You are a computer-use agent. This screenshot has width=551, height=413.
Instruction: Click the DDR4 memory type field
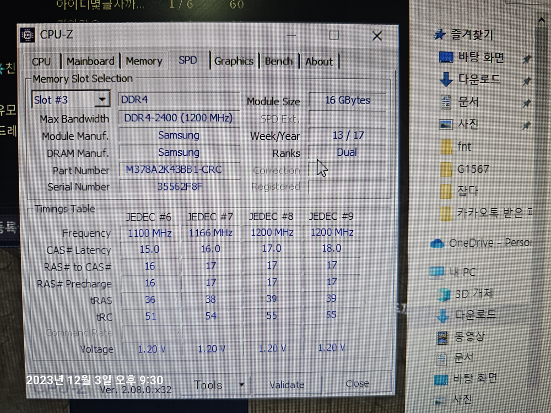pyautogui.click(x=179, y=100)
